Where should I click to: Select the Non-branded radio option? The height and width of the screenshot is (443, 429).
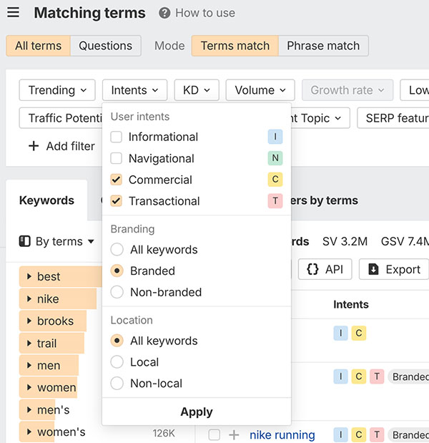tap(117, 292)
